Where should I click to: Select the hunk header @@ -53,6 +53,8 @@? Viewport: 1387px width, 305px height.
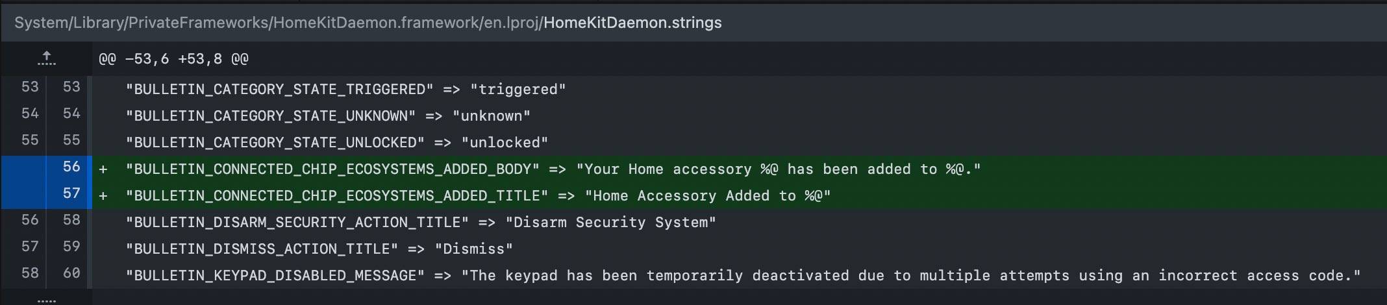(x=173, y=59)
